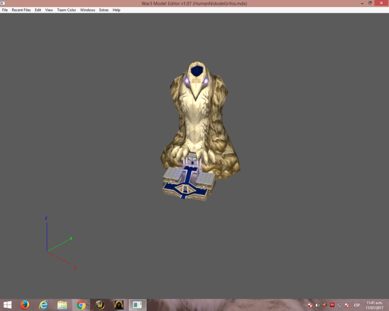Click the War3 Model Editor title bar icon
This screenshot has width=389, height=311.
point(3,3)
